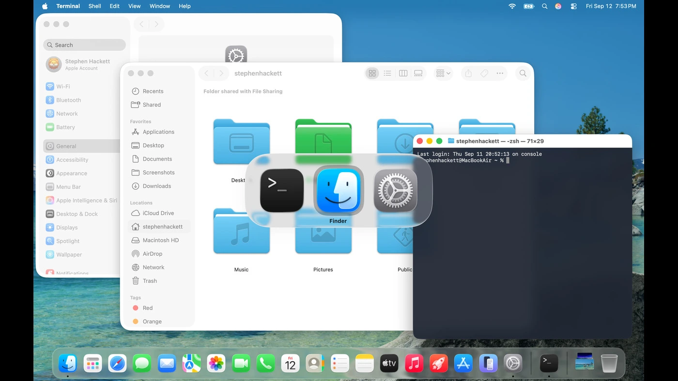Select the Pictures folder label
This screenshot has width=678, height=381.
(323, 270)
